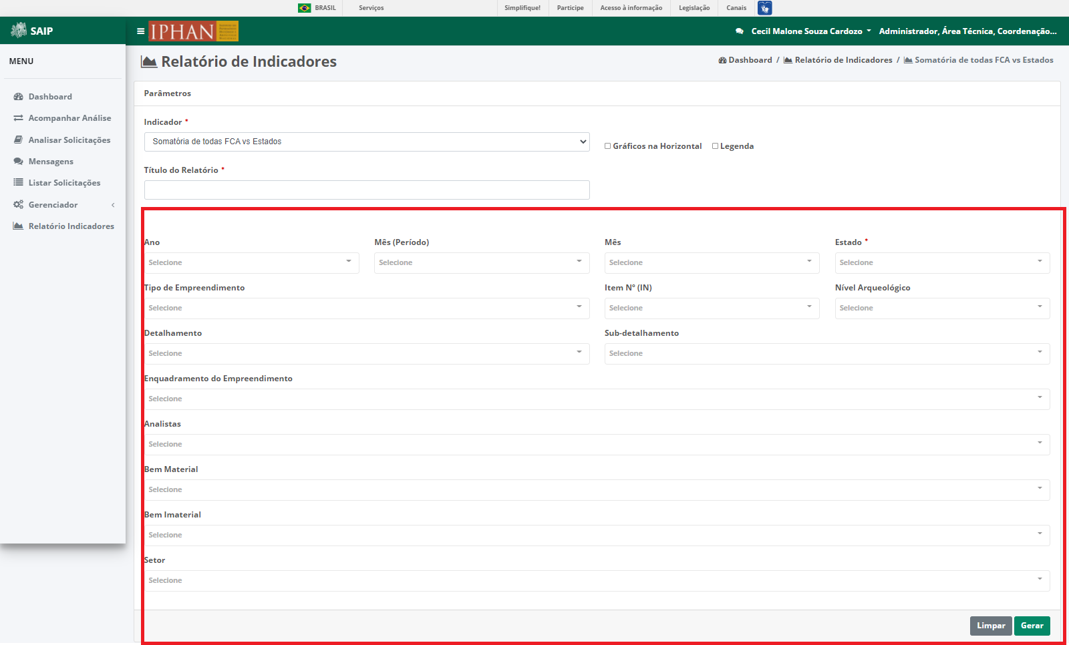Open Serviços in government top bar
This screenshot has width=1069, height=645.
tap(371, 8)
